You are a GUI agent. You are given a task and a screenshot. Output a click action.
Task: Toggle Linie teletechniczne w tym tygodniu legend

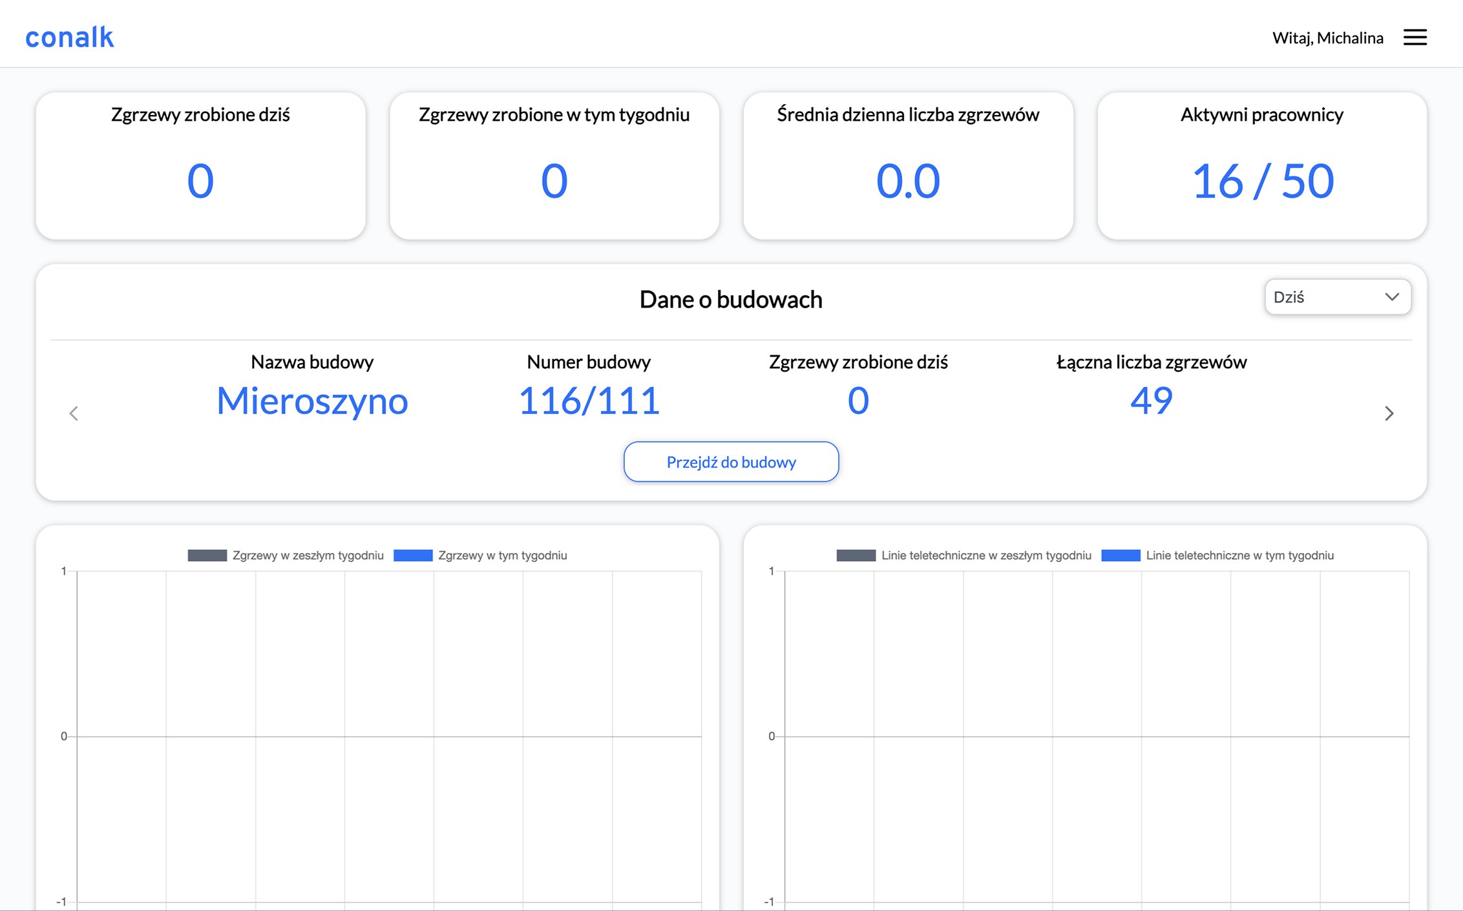point(1217,556)
